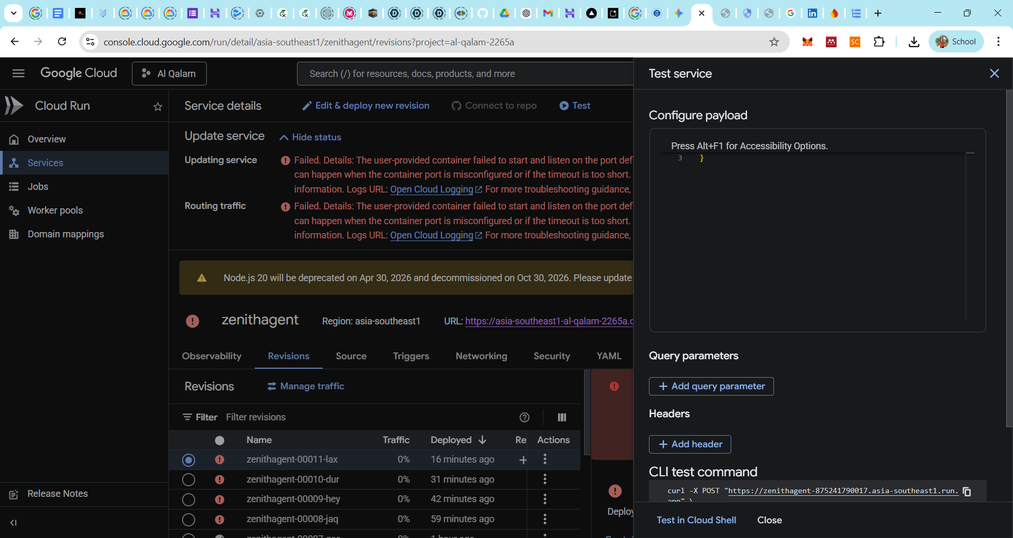Open actions menu for zenithagent-00010-dur
The image size is (1013, 538).
click(x=545, y=479)
